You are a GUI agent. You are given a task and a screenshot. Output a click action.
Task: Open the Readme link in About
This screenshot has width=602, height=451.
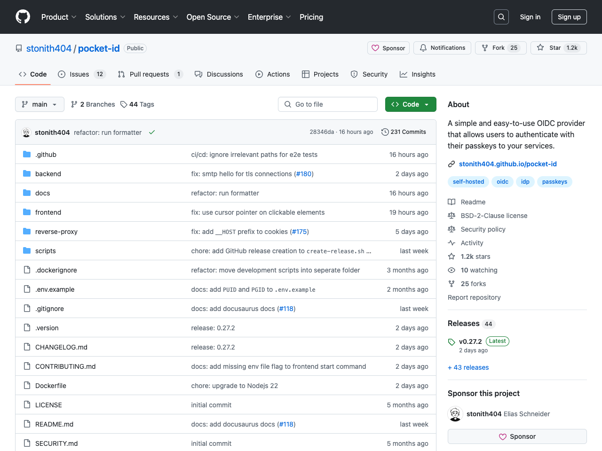[x=467, y=202]
